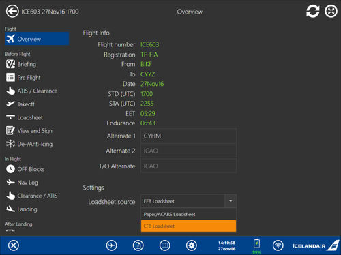Open settings gear in bottom bar
This screenshot has width=341, height=255.
(x=192, y=245)
